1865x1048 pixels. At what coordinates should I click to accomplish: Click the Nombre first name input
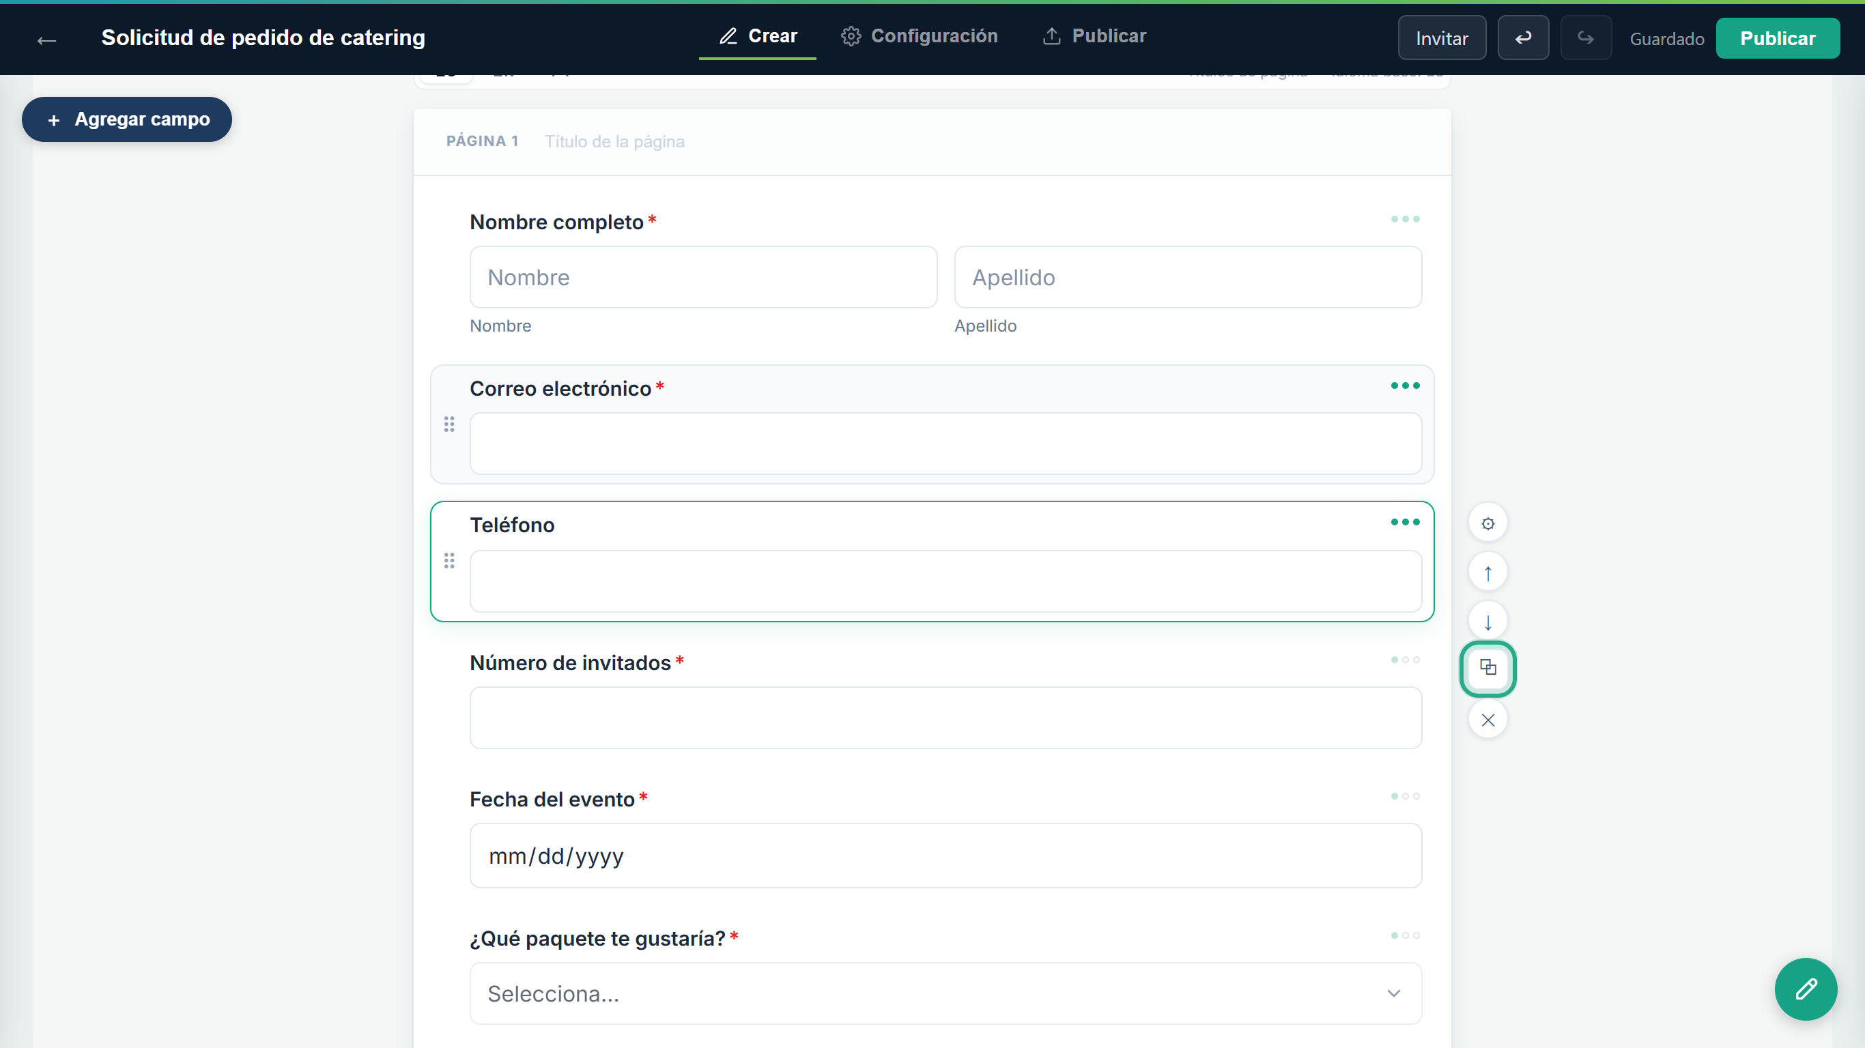coord(703,277)
